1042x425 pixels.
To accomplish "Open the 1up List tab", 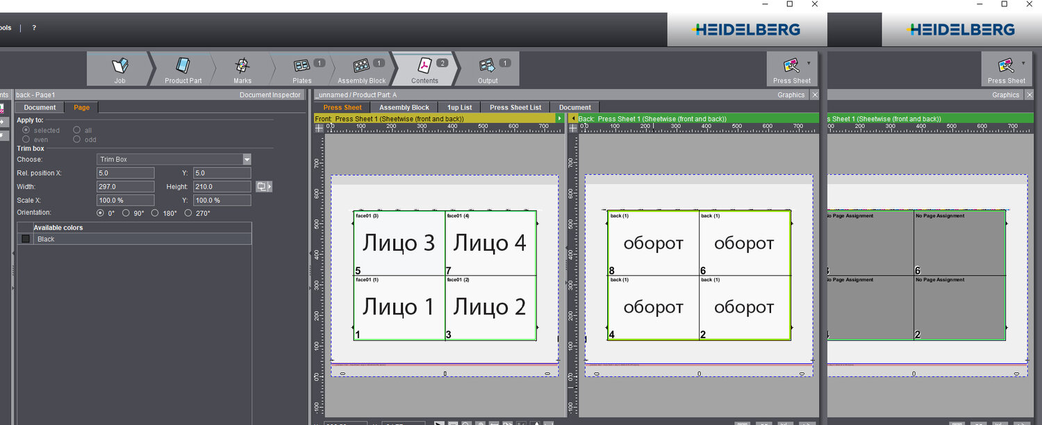I will (459, 108).
